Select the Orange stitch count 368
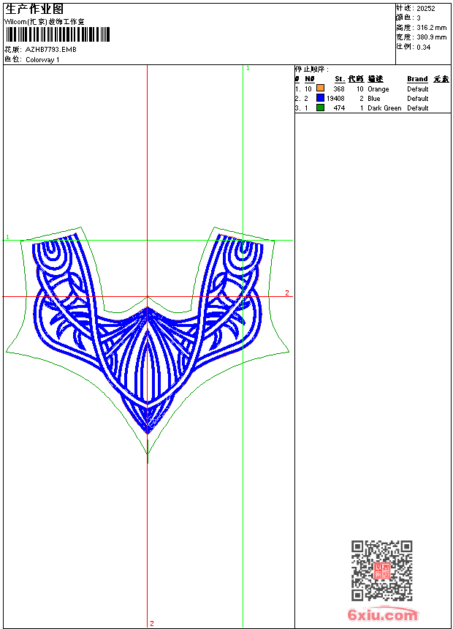This screenshot has width=453, height=629. [339, 89]
